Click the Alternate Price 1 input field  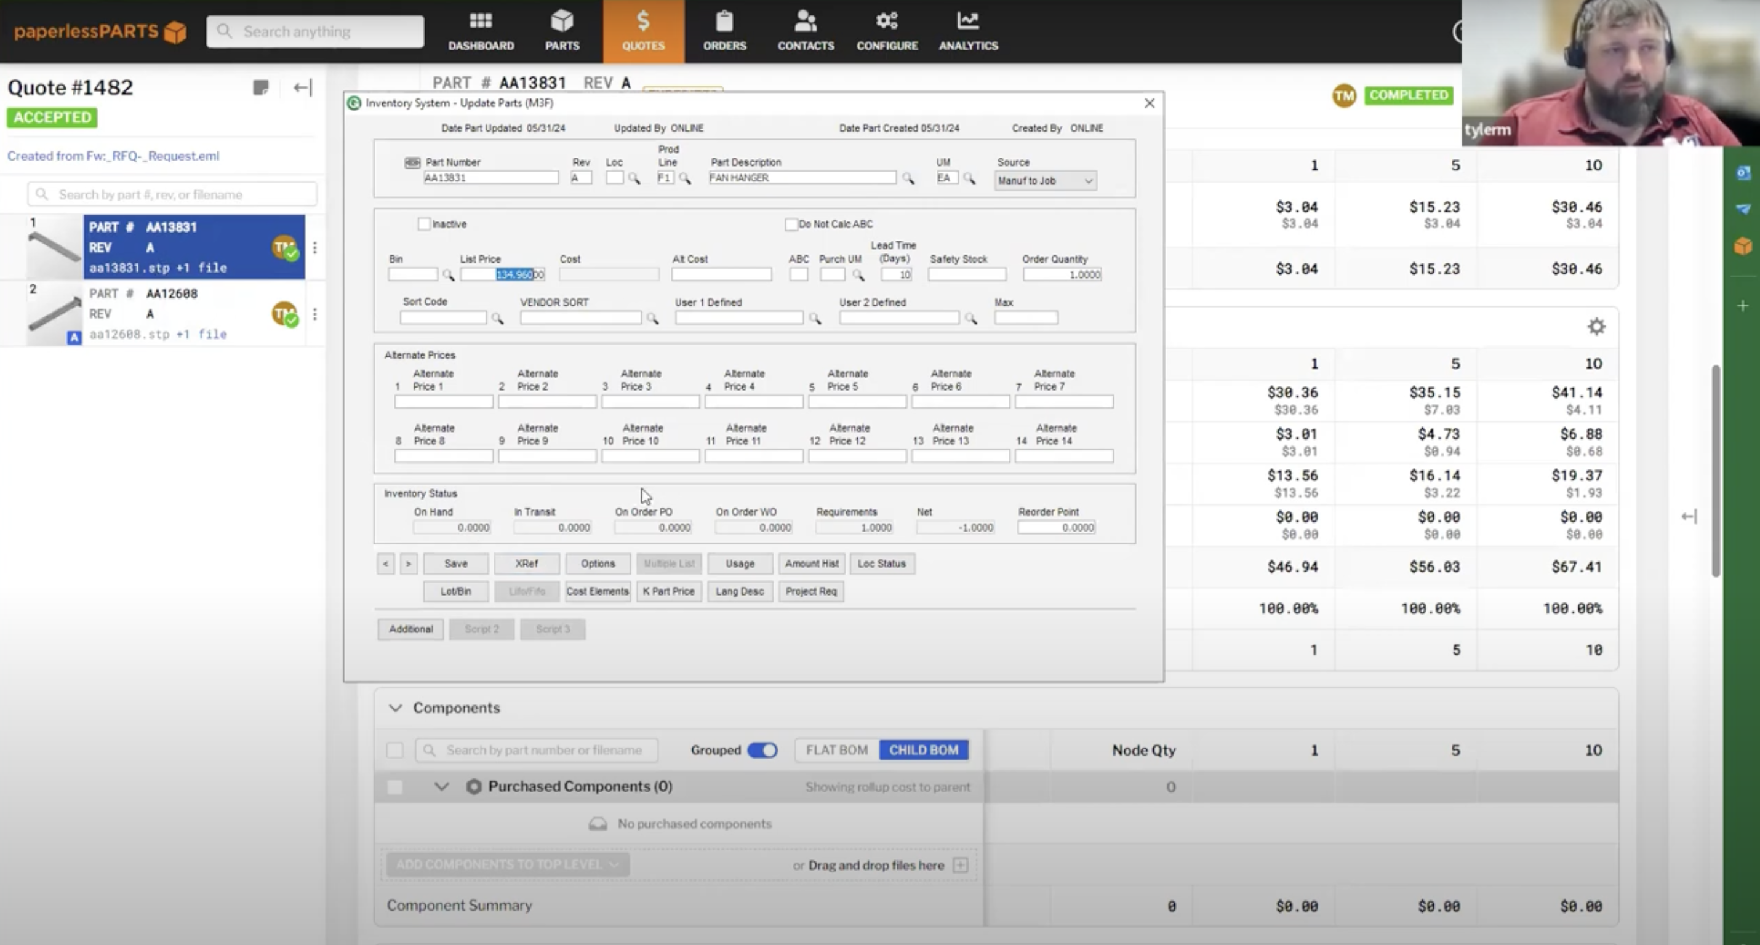[x=444, y=402]
